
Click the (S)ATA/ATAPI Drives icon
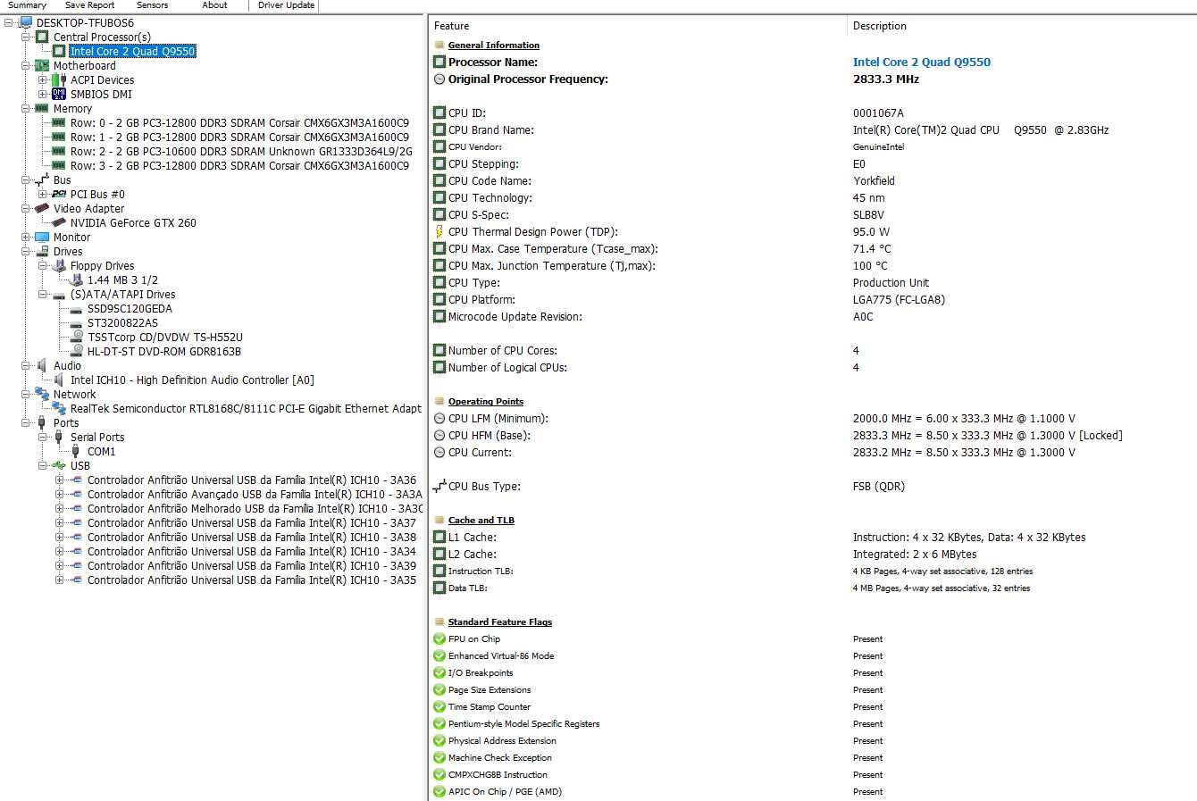pyautogui.click(x=59, y=295)
